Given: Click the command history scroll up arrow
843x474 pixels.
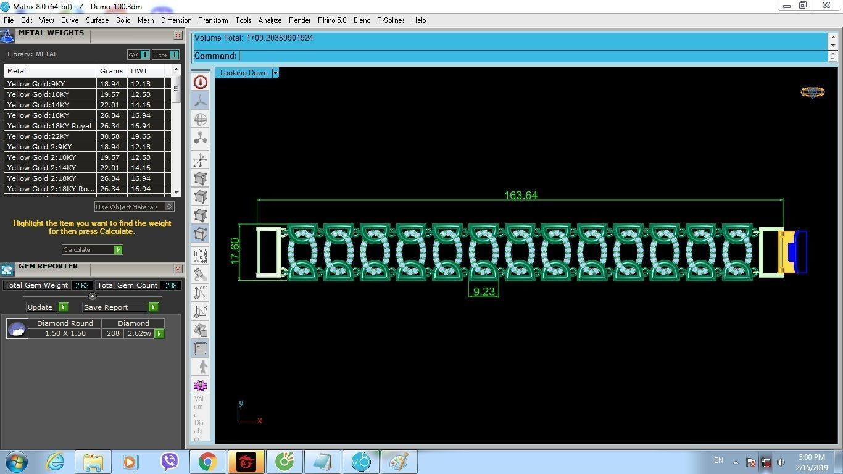Looking at the screenshot, I should (833, 36).
